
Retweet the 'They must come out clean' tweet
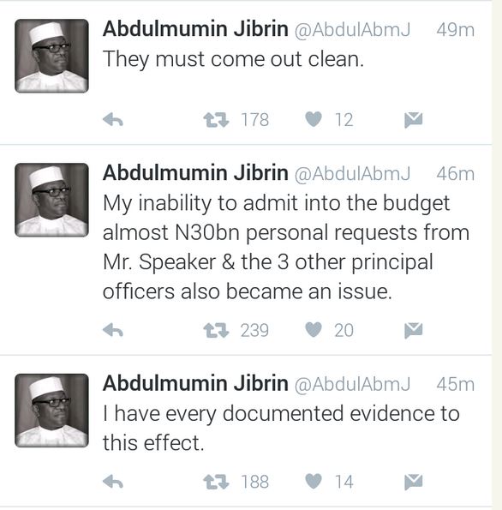[x=216, y=120]
